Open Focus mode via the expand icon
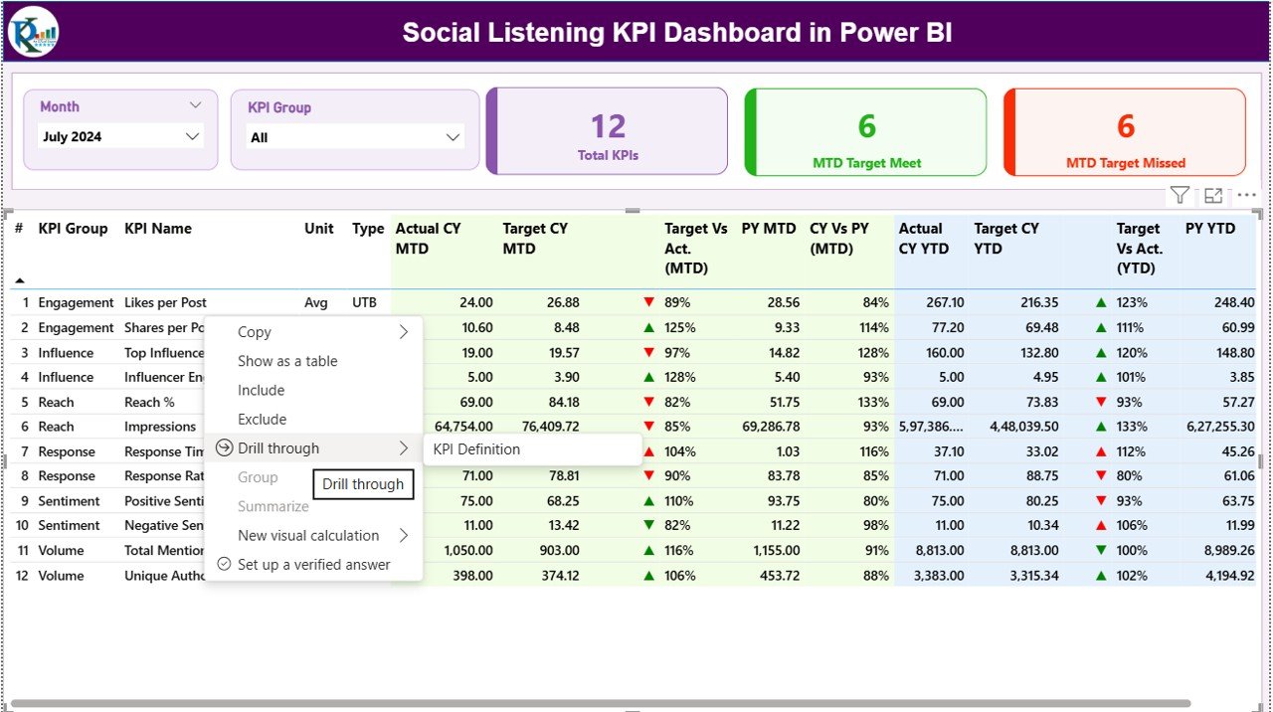The width and height of the screenshot is (1273, 712). point(1212,195)
